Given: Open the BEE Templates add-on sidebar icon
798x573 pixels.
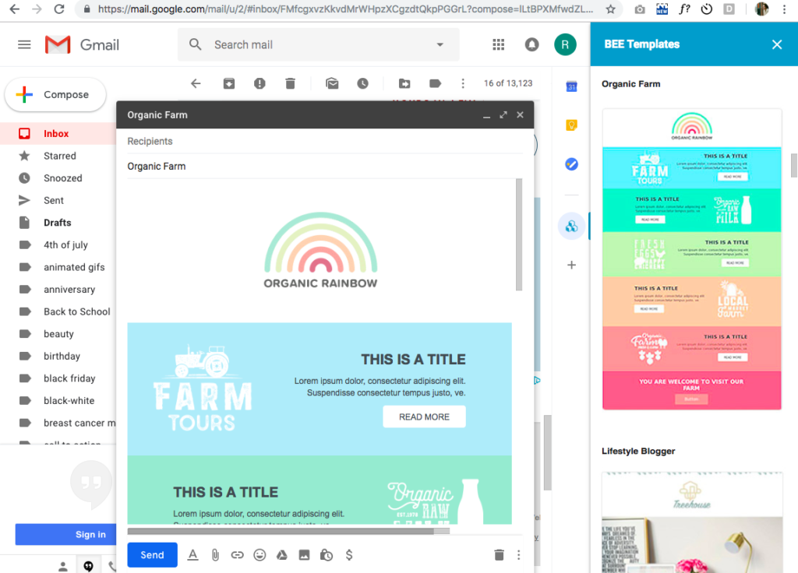Looking at the screenshot, I should [571, 227].
